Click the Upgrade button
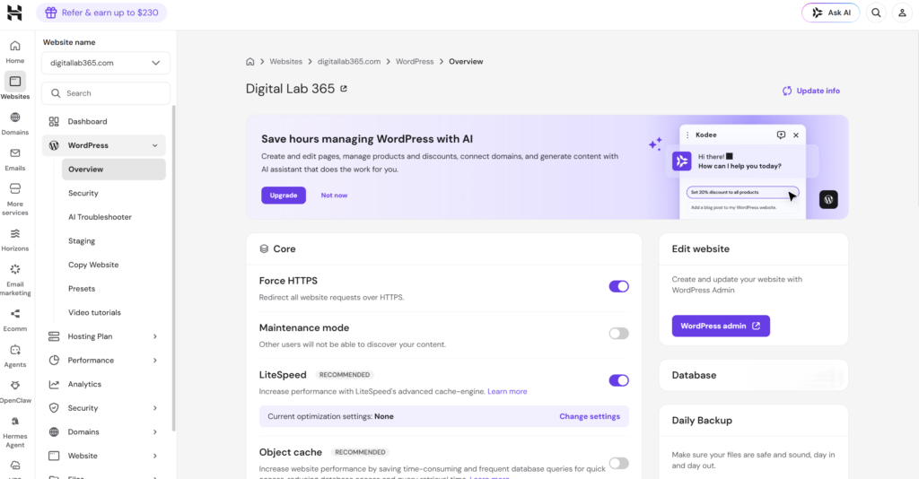The image size is (919, 479). (283, 195)
